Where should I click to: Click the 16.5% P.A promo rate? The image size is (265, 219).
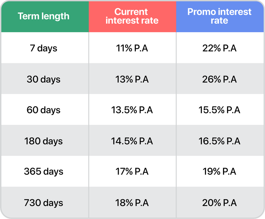[x=219, y=141]
